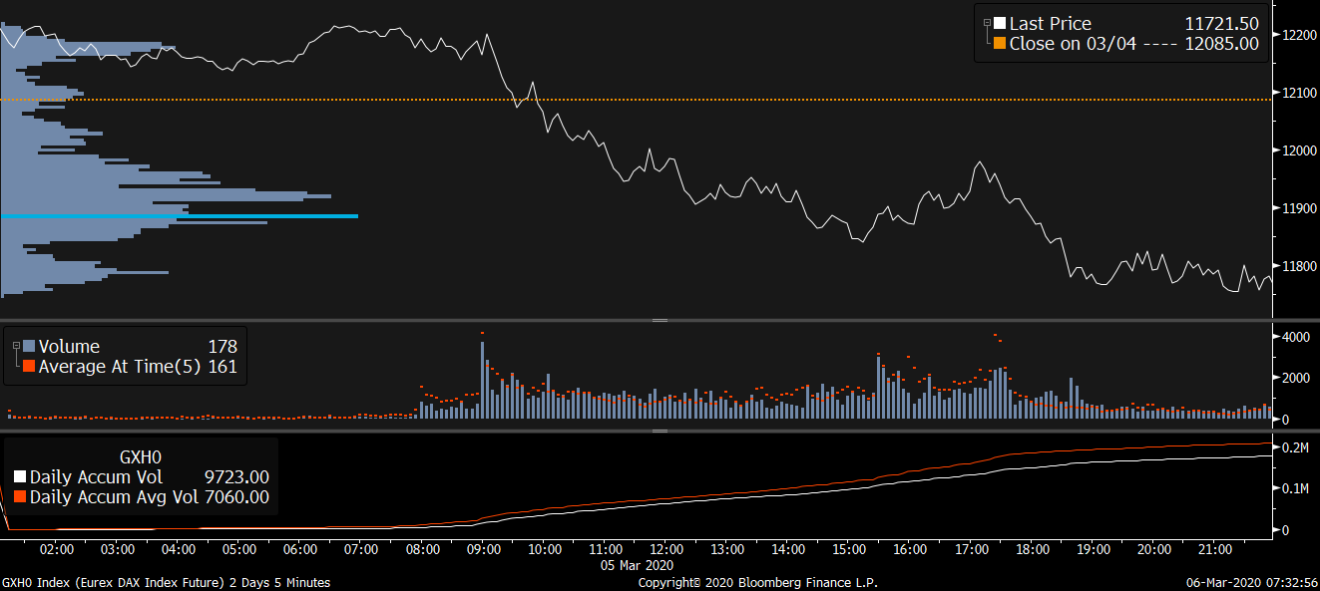
Task: Click the 18:00 time axis label
Action: (x=1032, y=549)
